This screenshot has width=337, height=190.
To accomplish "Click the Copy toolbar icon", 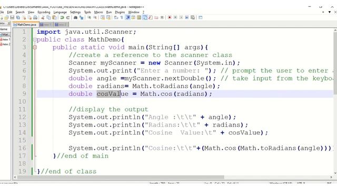I will 48,17.
